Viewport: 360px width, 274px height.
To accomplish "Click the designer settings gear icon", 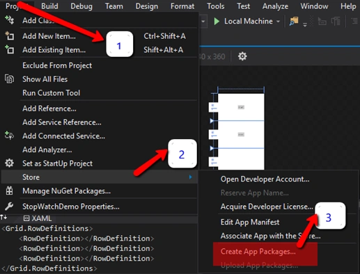I will point(242,56).
